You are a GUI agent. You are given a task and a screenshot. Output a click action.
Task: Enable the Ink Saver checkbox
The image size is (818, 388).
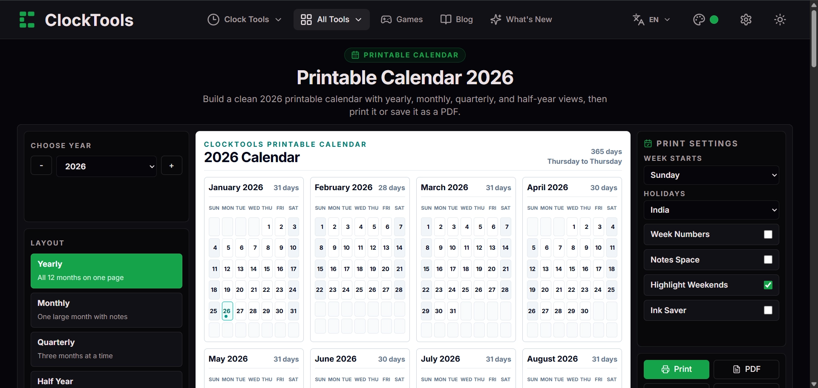coord(768,310)
